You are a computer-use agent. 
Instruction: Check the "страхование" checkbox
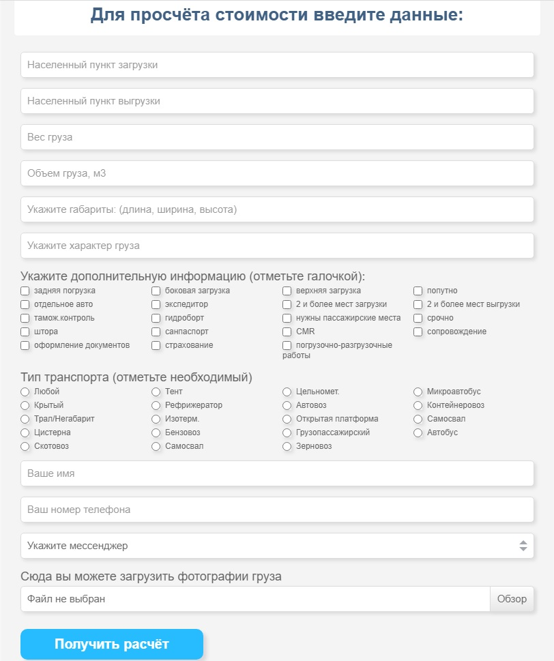pos(156,346)
